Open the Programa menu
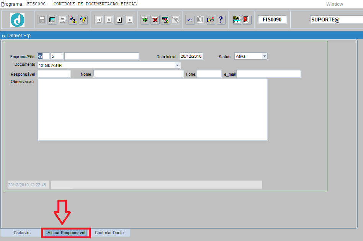 11,4
